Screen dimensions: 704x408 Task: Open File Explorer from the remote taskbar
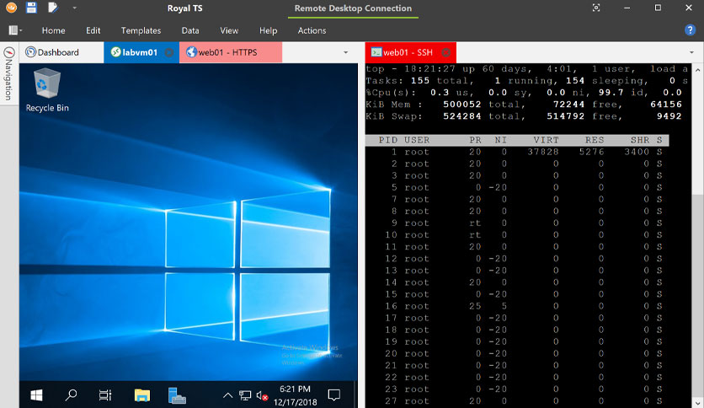[141, 395]
